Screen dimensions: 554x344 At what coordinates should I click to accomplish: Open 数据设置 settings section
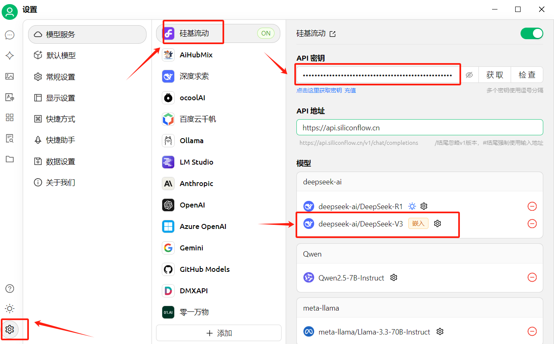click(x=87, y=161)
